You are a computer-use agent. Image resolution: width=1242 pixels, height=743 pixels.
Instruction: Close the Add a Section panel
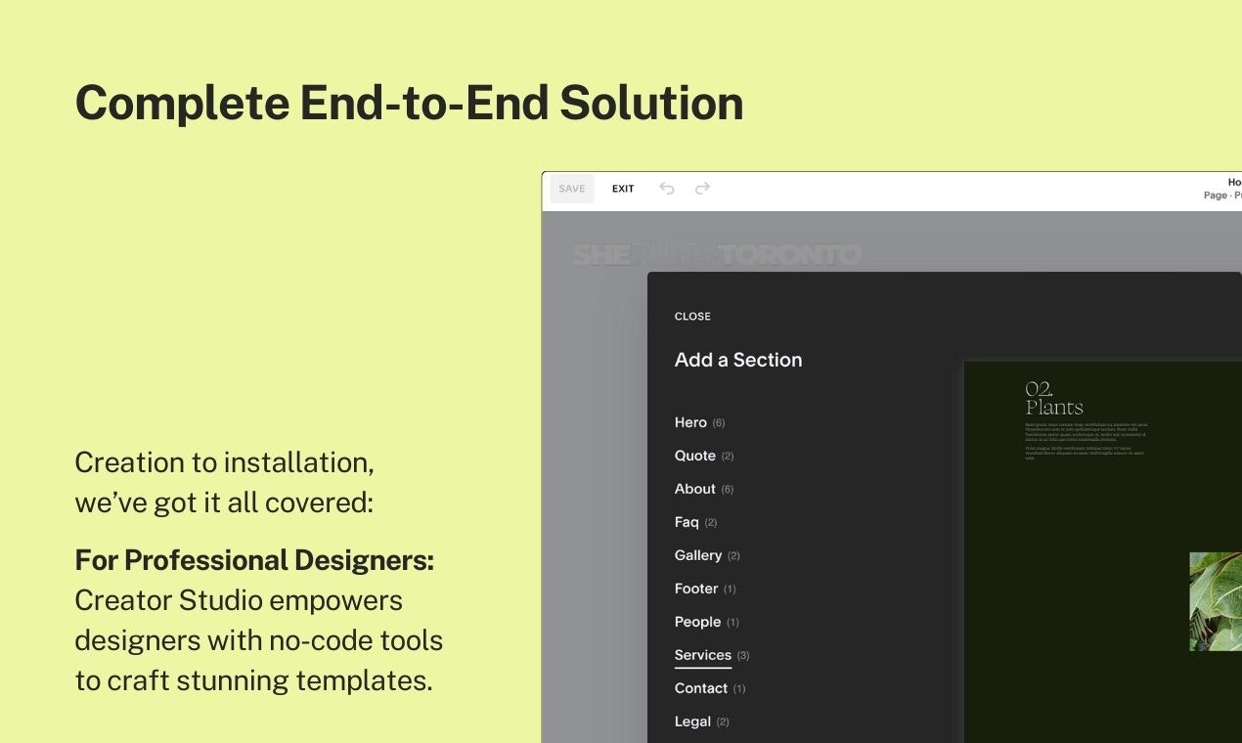pos(692,317)
